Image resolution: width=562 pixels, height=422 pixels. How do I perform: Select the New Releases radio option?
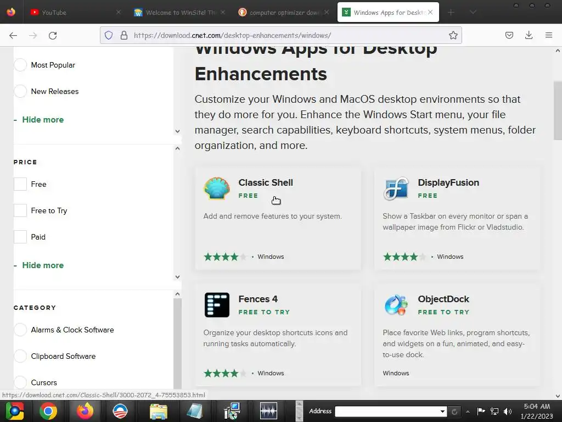[20, 91]
